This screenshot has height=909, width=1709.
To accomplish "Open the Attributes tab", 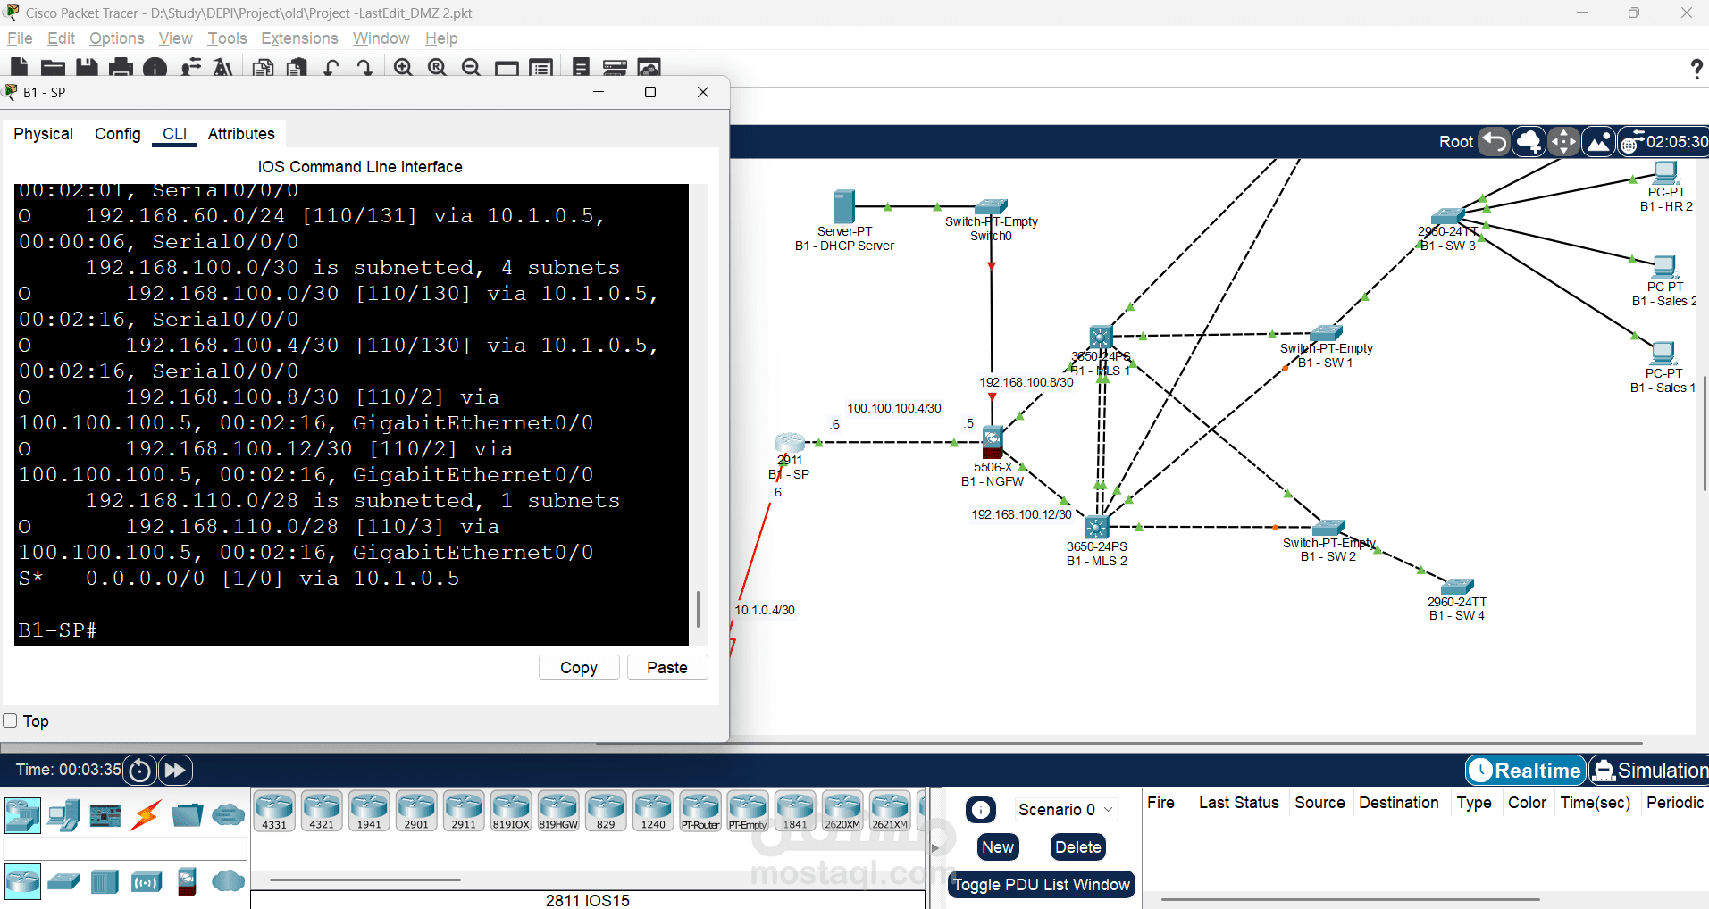I will point(241,134).
